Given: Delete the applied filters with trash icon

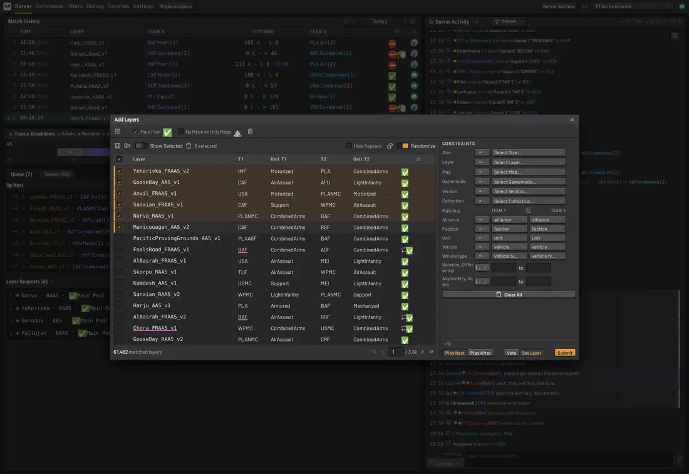Looking at the screenshot, I should pos(250,132).
